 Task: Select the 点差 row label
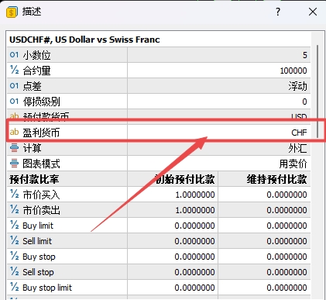coord(32,86)
